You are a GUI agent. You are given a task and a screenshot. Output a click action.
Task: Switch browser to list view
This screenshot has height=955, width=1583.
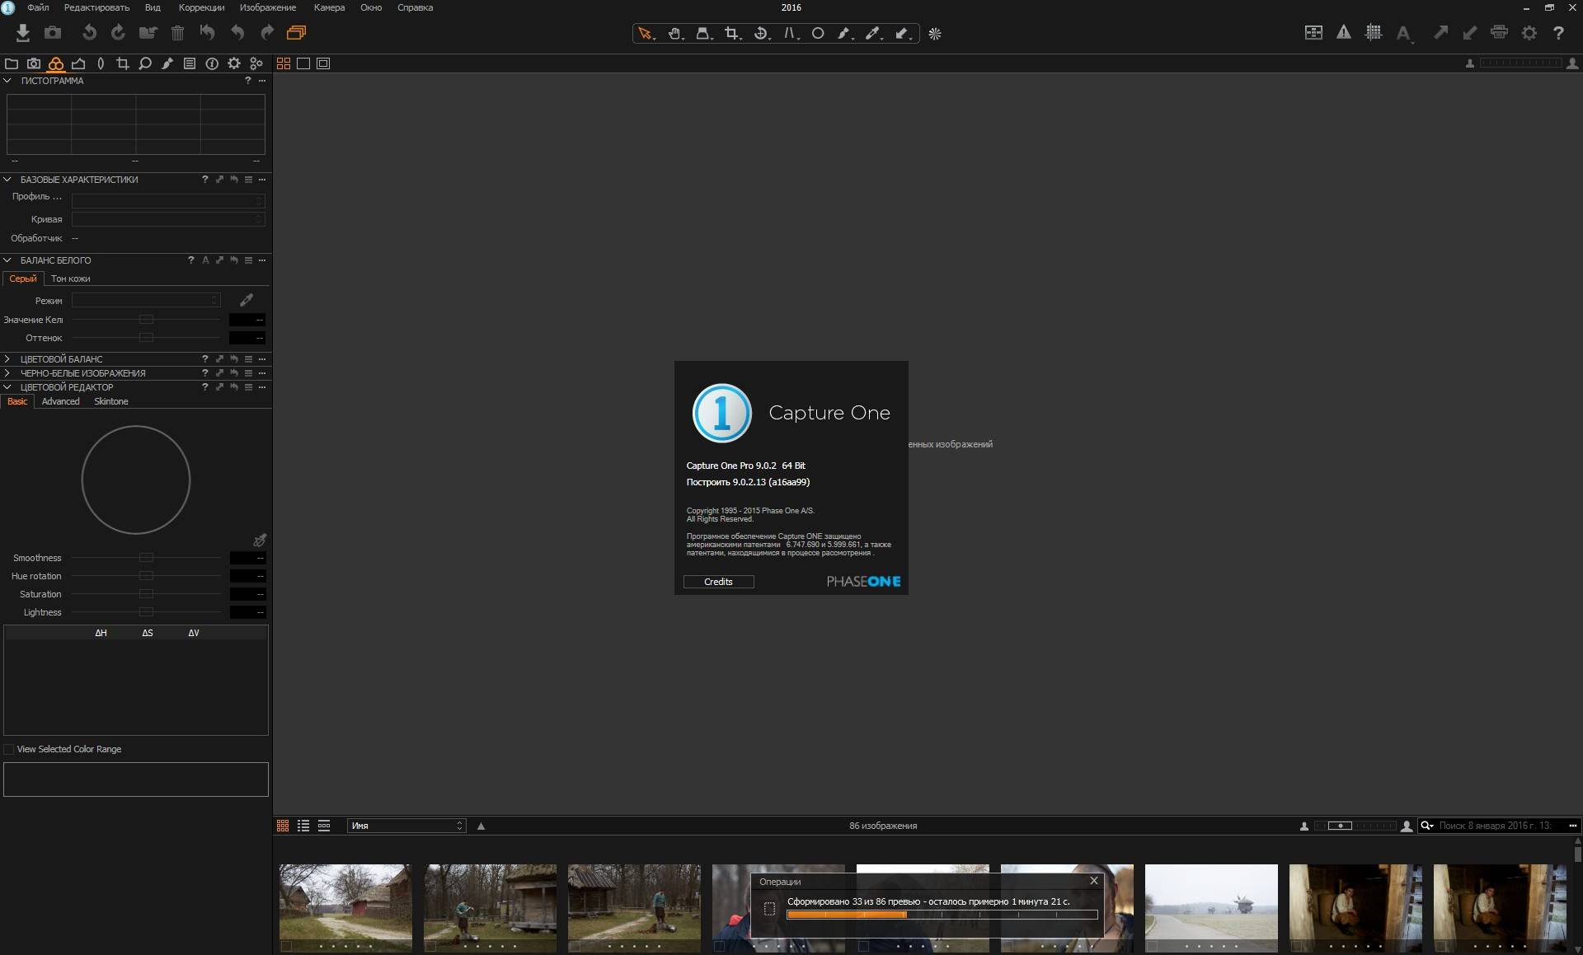(303, 826)
